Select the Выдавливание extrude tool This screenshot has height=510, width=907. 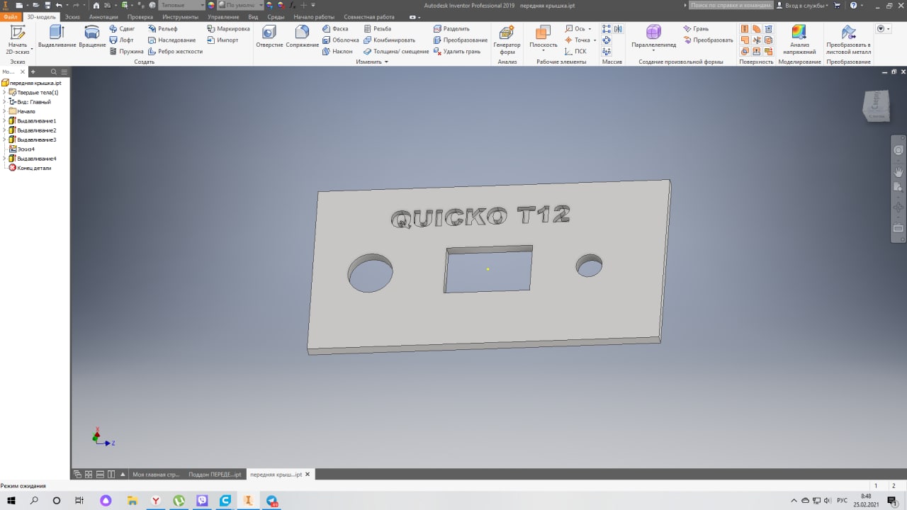pyautogui.click(x=57, y=37)
